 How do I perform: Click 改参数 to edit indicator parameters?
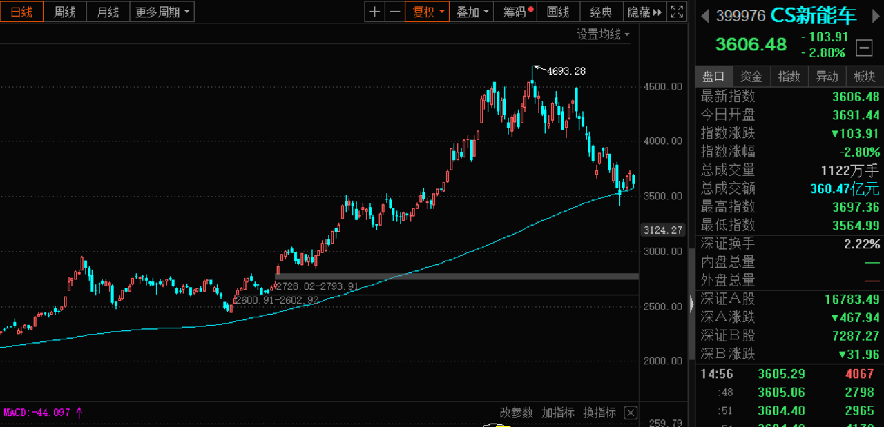pyautogui.click(x=517, y=413)
